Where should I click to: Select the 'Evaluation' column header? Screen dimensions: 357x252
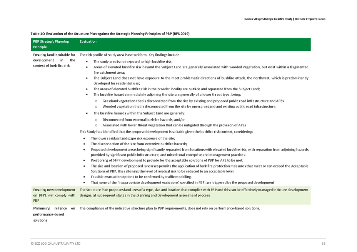(x=88, y=41)
